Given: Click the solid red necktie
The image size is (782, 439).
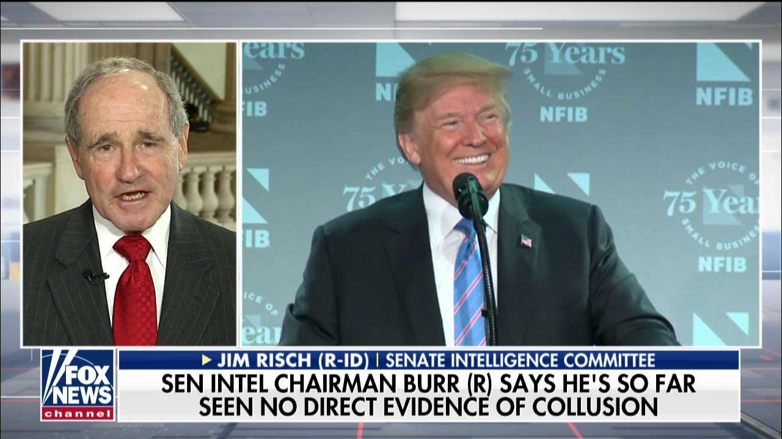Looking at the screenshot, I should [x=134, y=290].
